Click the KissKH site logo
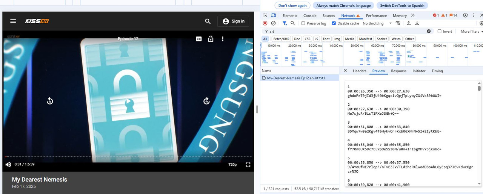 coord(37,21)
